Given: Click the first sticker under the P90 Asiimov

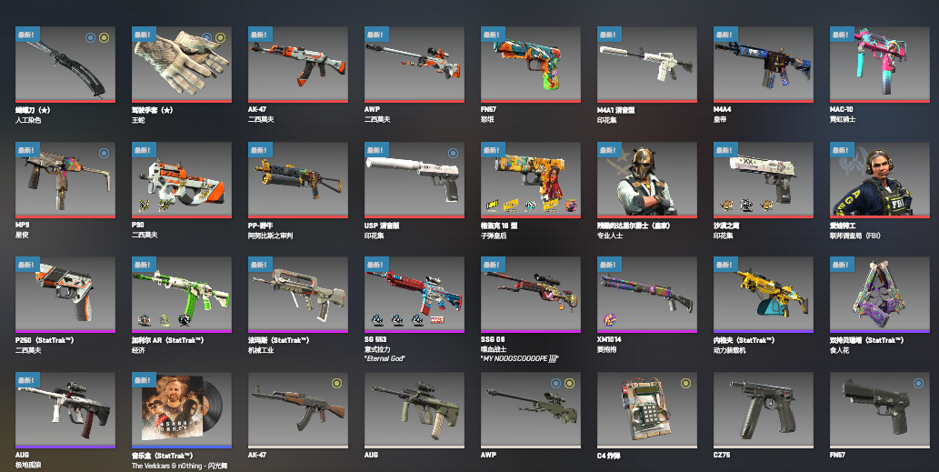Looking at the screenshot, I should pyautogui.click(x=144, y=205).
